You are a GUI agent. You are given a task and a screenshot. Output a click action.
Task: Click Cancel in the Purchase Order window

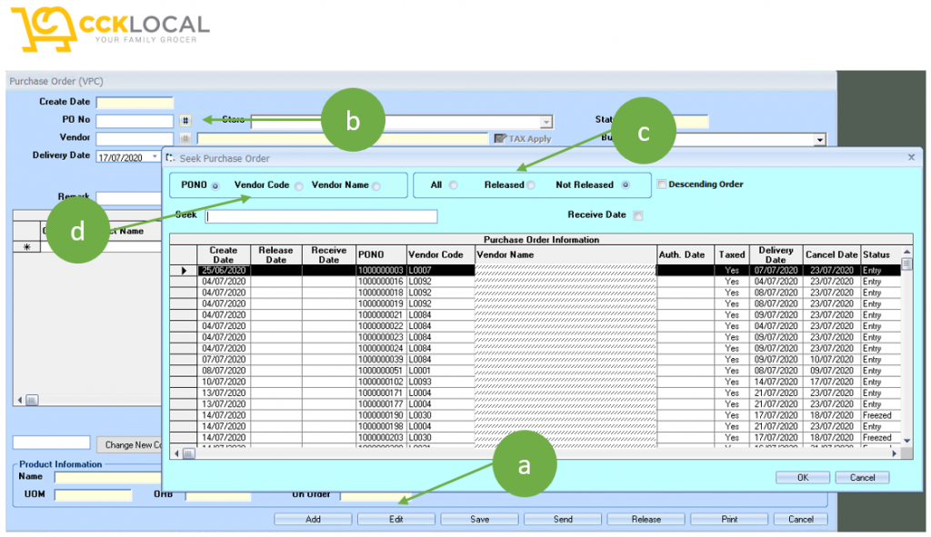tap(800, 519)
